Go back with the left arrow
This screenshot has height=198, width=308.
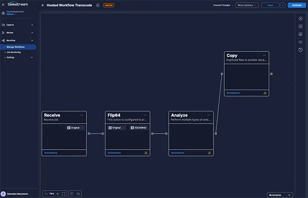point(42,5)
